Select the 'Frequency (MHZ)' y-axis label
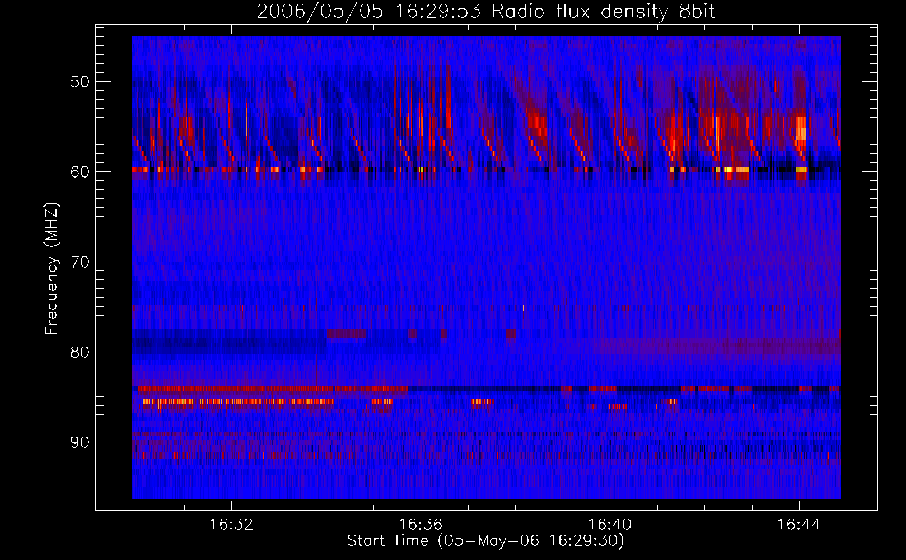The width and height of the screenshot is (906, 560). 52,269
